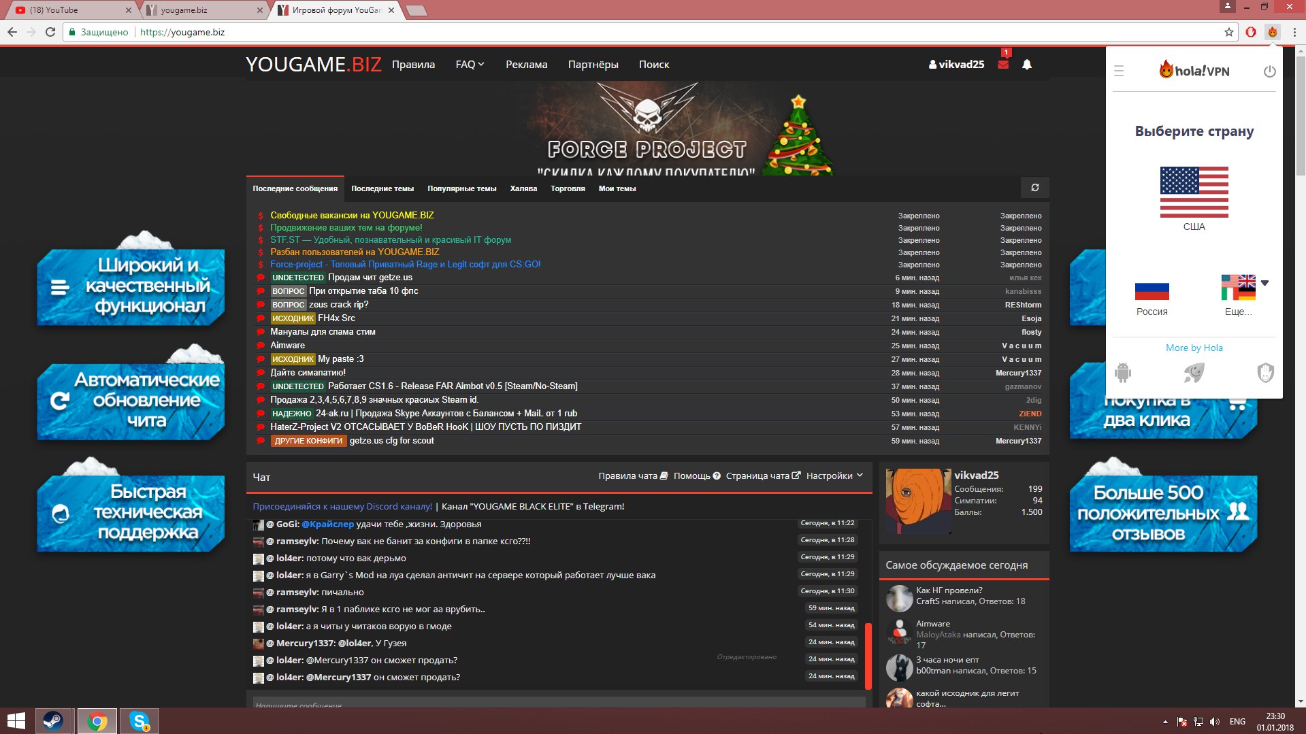Expand the more countries list in Hola

point(1245,288)
